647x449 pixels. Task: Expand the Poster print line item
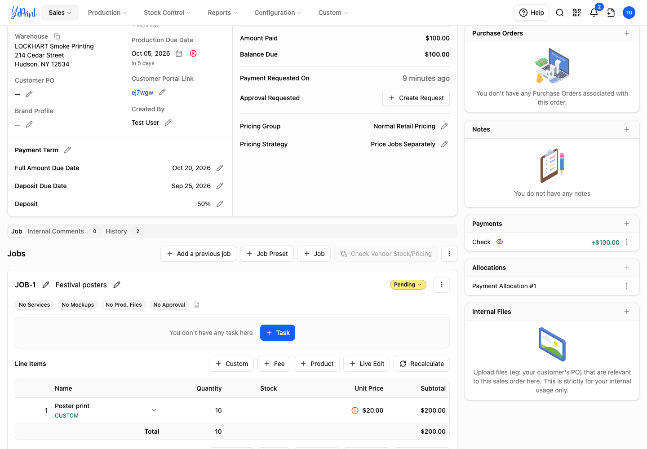tap(154, 410)
